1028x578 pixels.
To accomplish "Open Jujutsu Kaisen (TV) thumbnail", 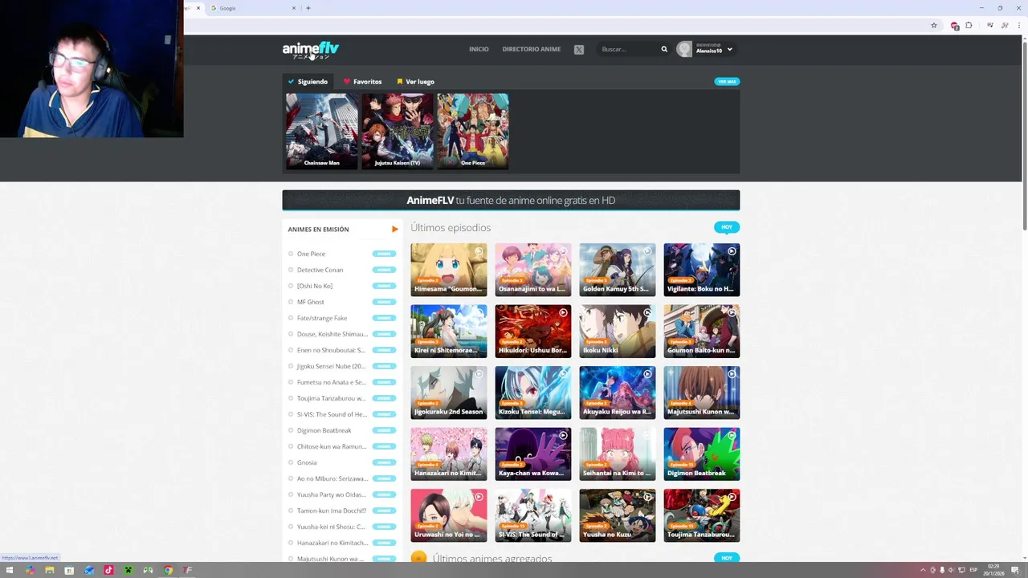I will (398, 131).
